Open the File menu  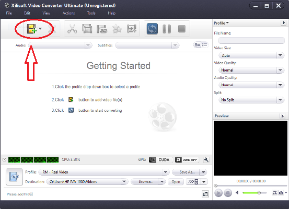pyautogui.click(x=9, y=13)
